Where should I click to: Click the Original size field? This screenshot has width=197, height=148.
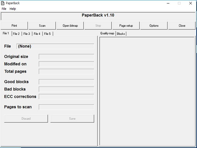(66, 57)
